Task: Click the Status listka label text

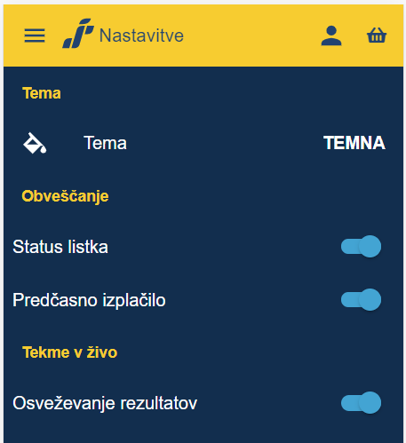Action: (x=60, y=247)
